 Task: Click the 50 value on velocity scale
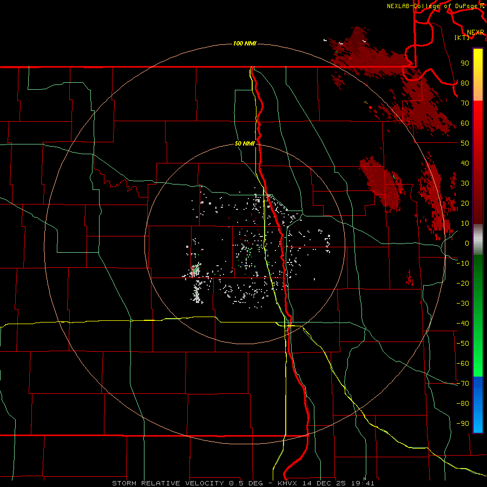pyautogui.click(x=465, y=143)
